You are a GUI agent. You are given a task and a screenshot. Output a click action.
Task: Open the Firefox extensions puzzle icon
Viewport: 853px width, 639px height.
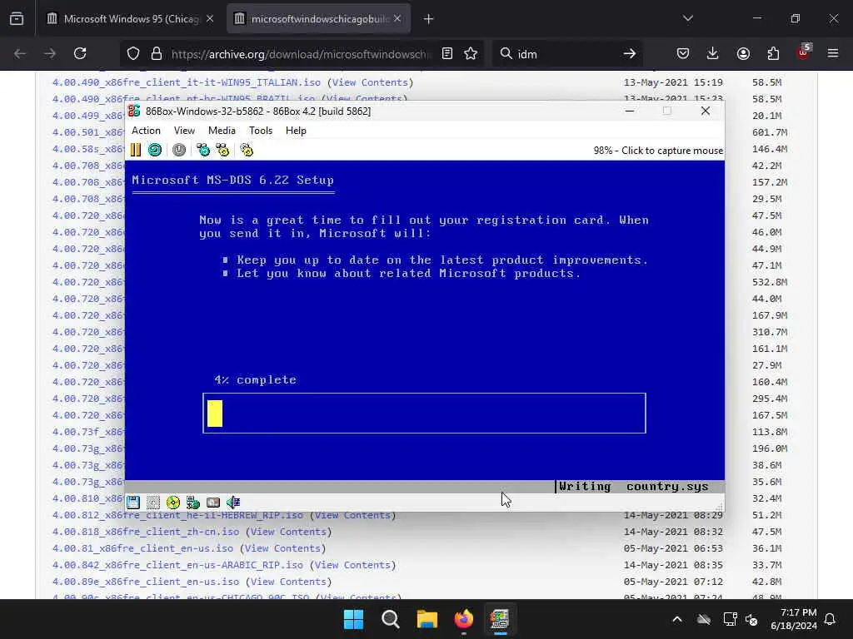coord(773,53)
